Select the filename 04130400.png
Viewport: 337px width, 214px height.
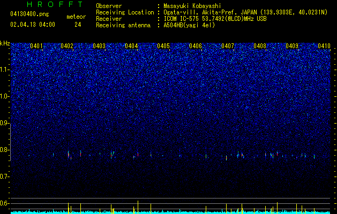pyautogui.click(x=29, y=14)
